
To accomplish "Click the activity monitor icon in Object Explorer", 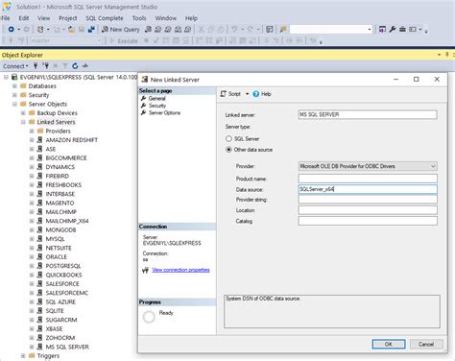I will (x=84, y=66).
